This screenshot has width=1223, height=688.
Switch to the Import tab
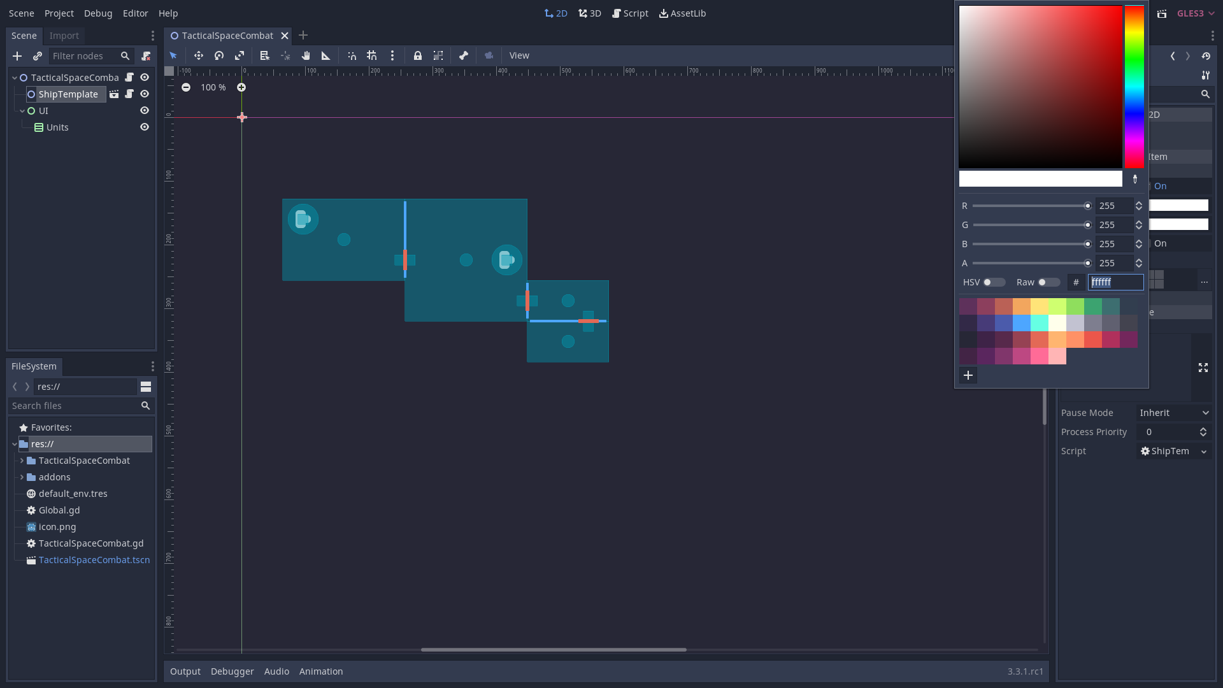[64, 36]
